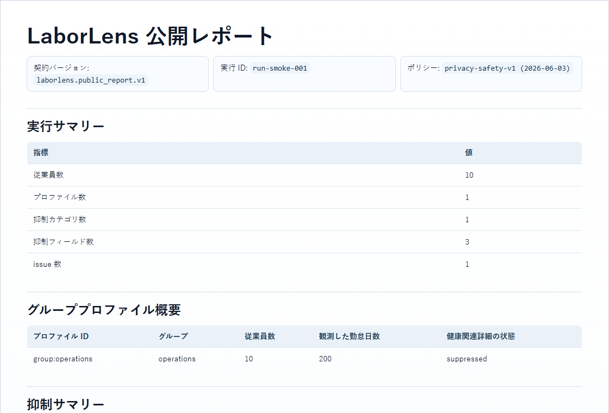Select the value 1 in 抑制カテゴリ数 row

click(467, 220)
